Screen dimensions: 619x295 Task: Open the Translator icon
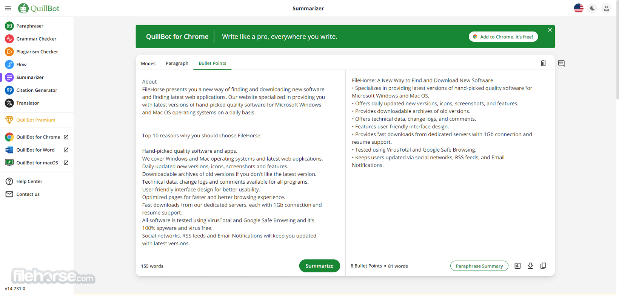pyautogui.click(x=9, y=103)
